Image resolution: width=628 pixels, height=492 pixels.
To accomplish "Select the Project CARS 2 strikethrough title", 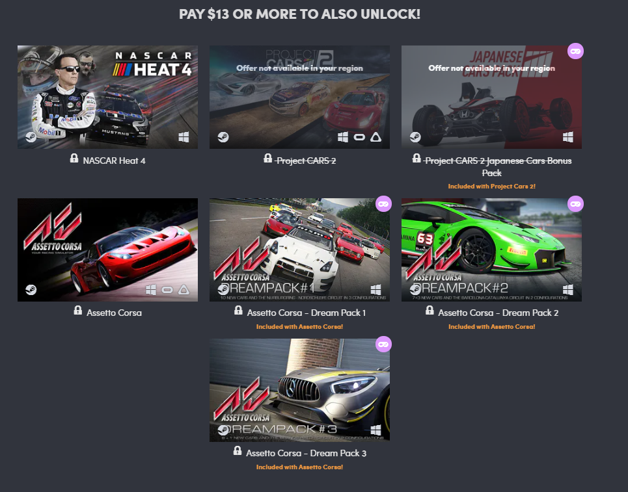I will point(306,161).
